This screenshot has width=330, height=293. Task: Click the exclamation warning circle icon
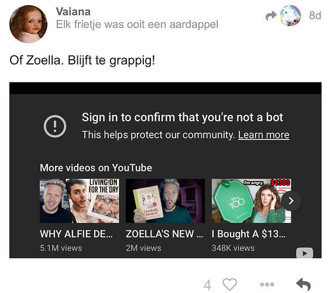(55, 126)
